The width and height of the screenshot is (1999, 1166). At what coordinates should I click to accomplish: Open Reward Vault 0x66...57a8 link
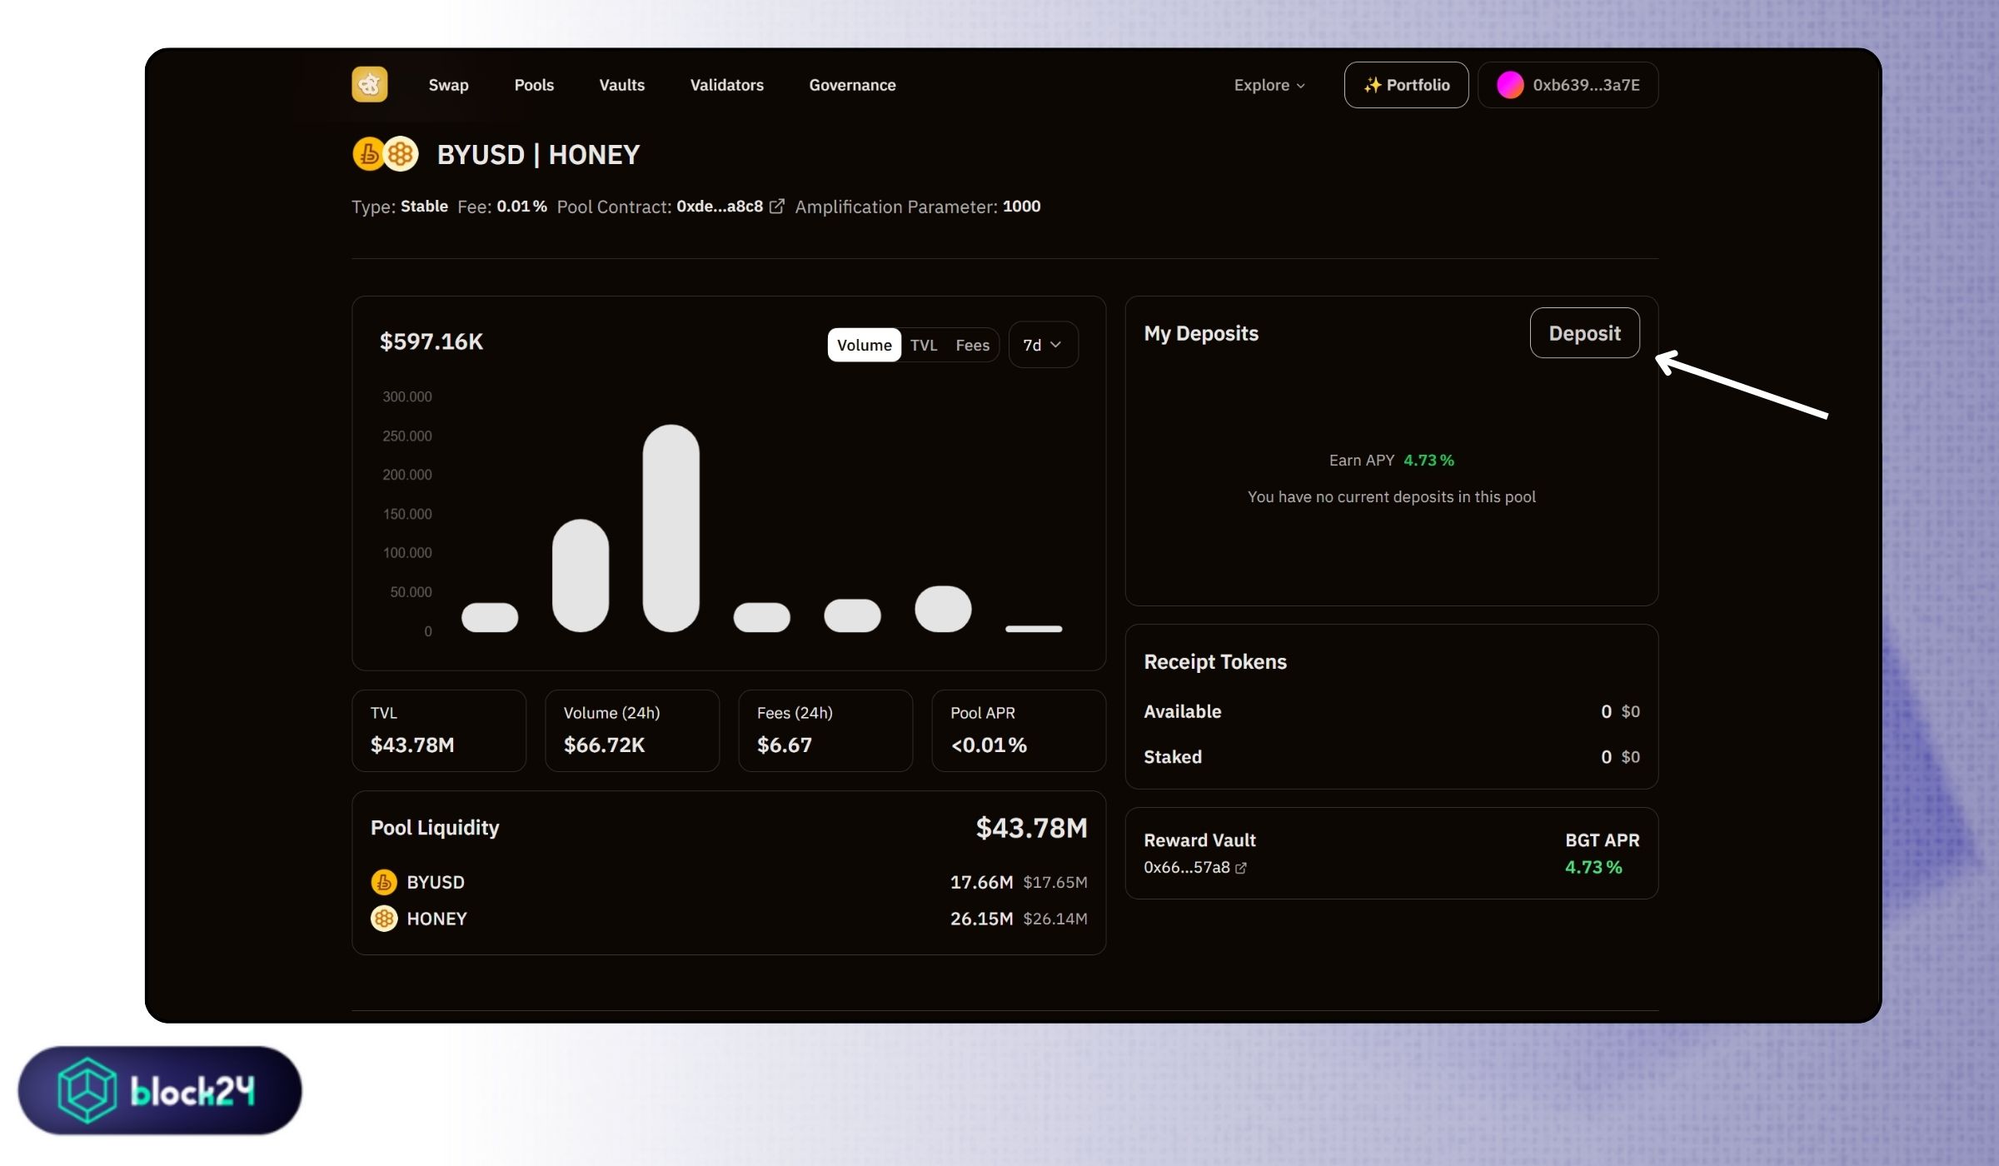pyautogui.click(x=1186, y=867)
